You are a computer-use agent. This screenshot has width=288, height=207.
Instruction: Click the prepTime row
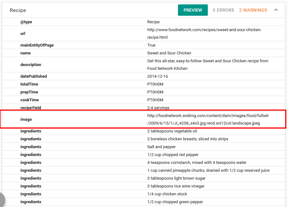click(144, 92)
